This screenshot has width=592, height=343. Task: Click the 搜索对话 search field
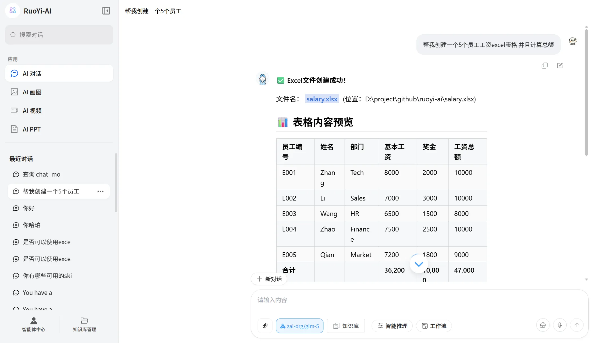click(59, 35)
